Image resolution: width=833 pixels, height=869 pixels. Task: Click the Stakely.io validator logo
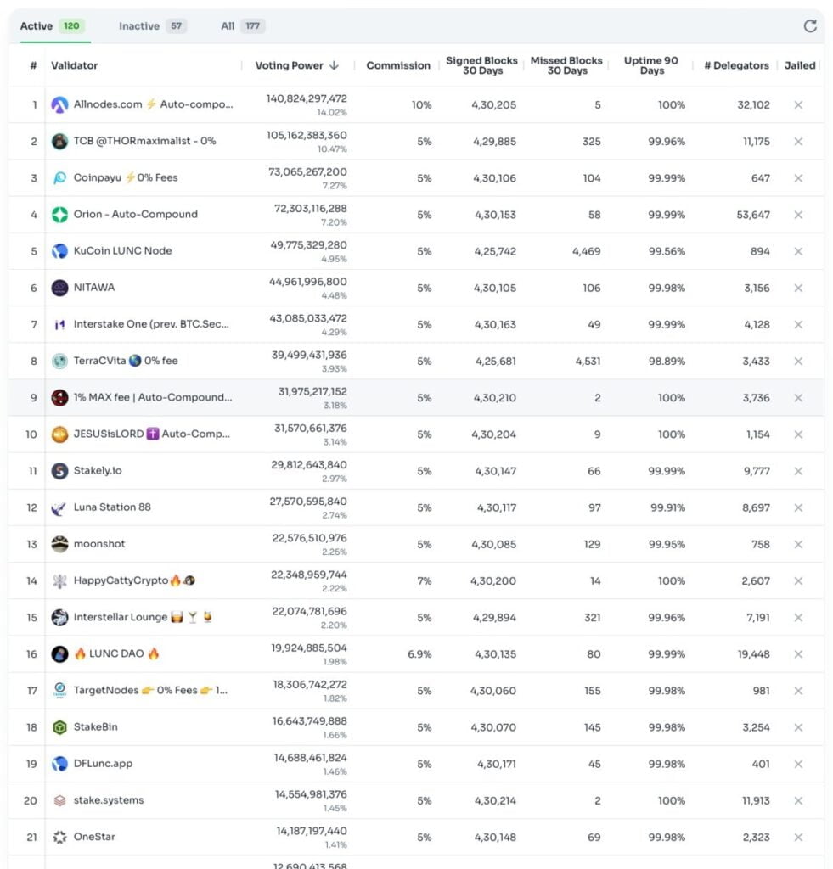59,471
